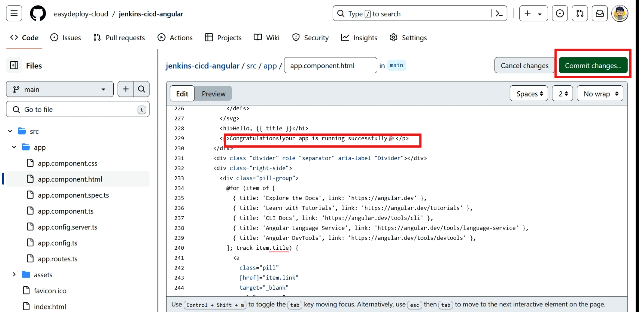This screenshot has width=639, height=312.
Task: Collapse the src folder chevron
Action: click(10, 131)
